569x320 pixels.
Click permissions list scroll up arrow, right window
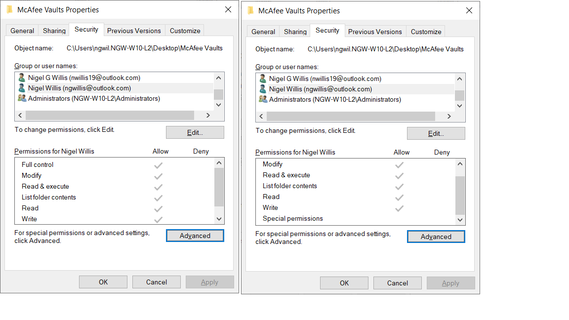click(460, 164)
